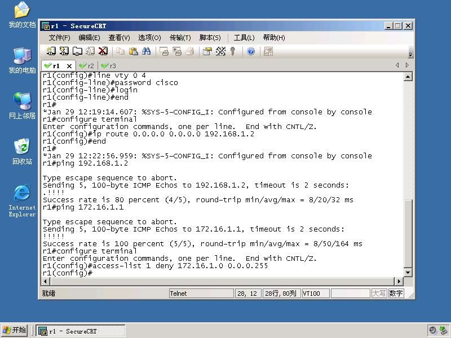Open the 编辑(E) menu
The height and width of the screenshot is (338, 451).
tap(89, 38)
